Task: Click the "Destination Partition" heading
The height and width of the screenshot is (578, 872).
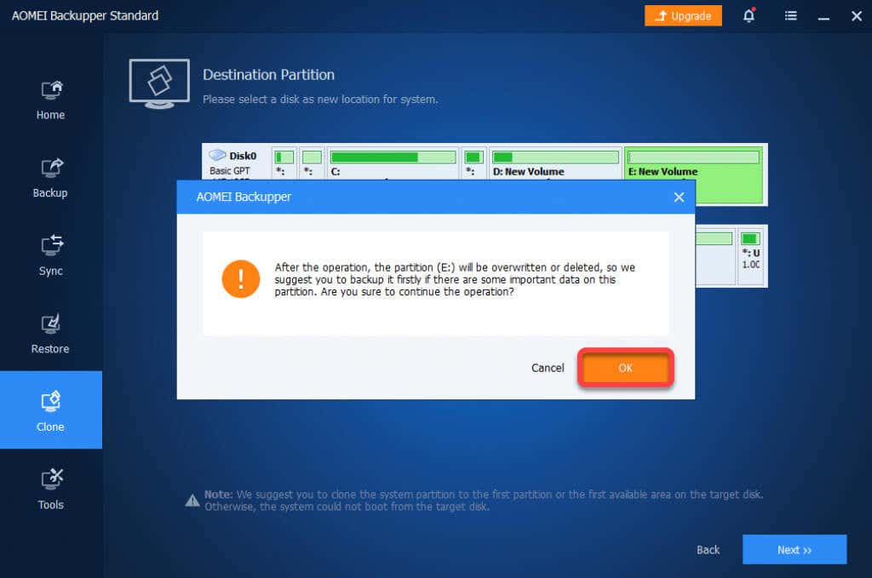Action: point(268,74)
